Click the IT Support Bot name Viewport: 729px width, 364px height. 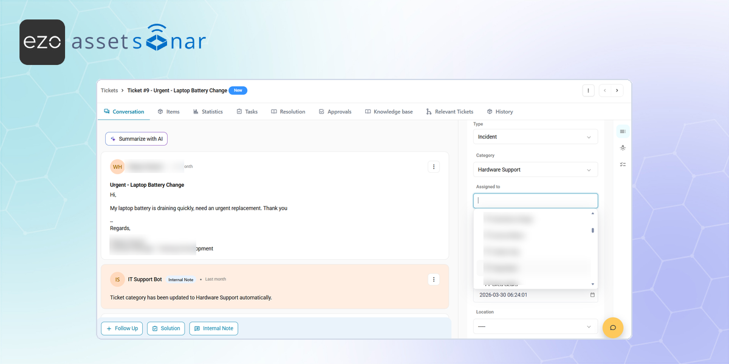pos(145,279)
